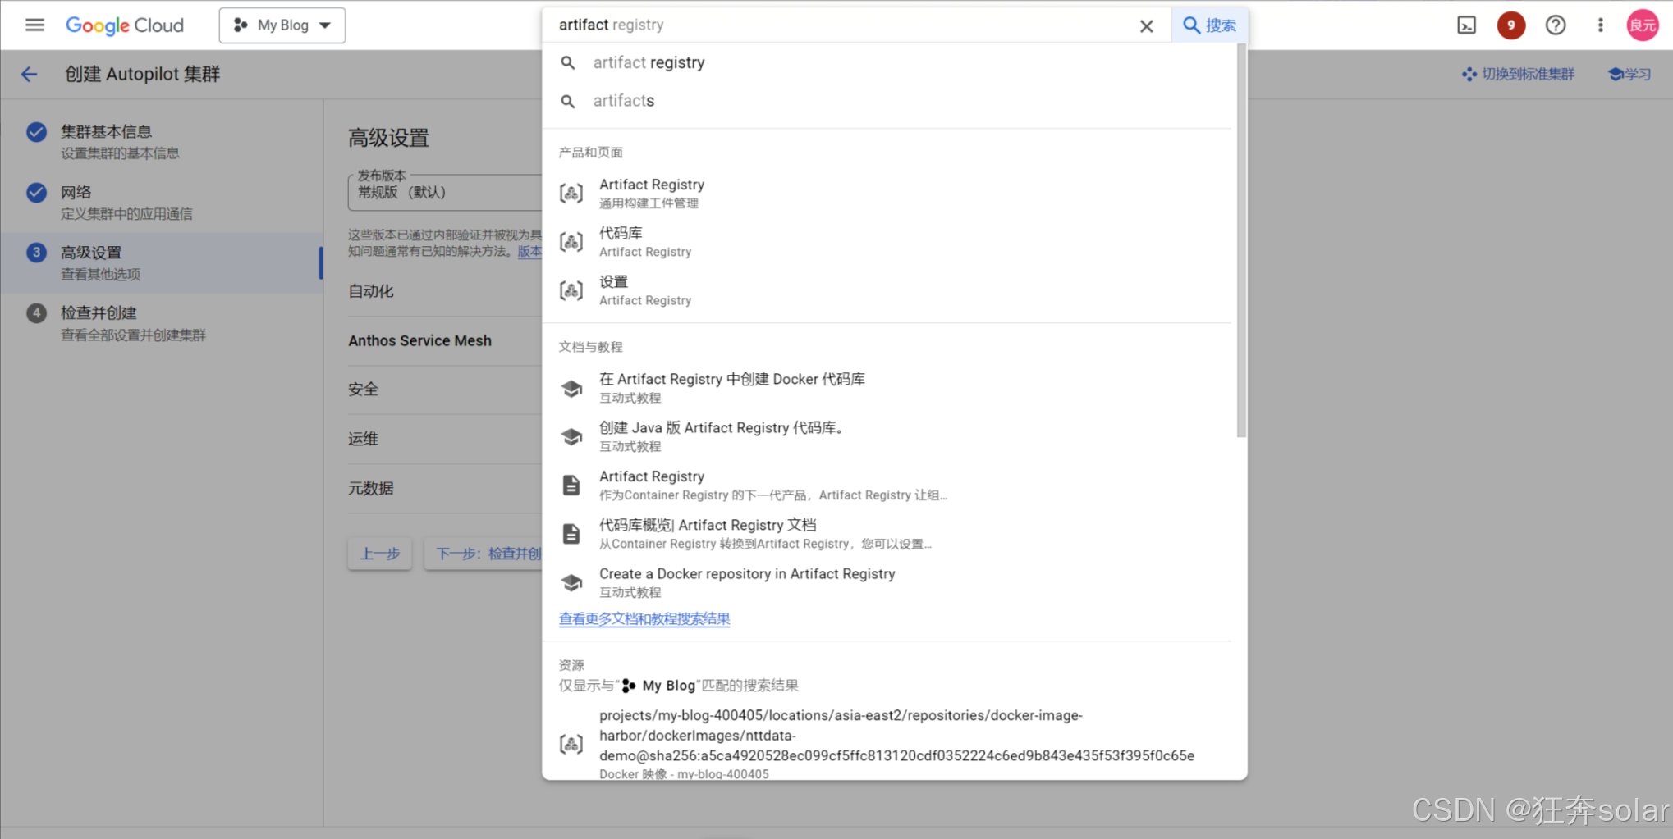
Task: Open notifications badge showing 9
Action: coord(1510,25)
